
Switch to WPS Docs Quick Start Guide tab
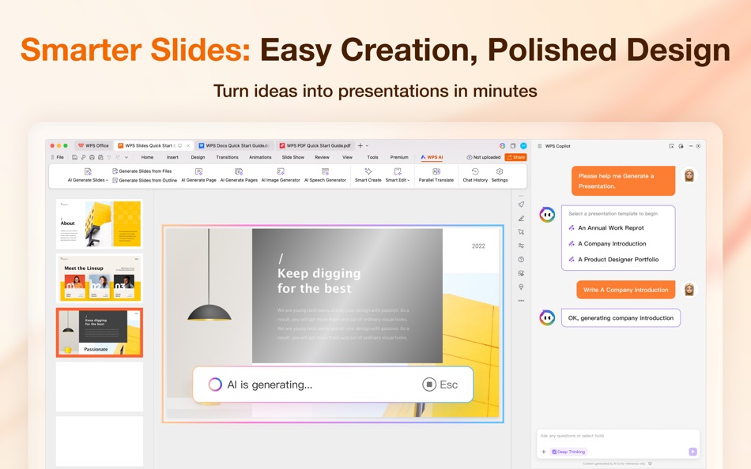pyautogui.click(x=234, y=145)
